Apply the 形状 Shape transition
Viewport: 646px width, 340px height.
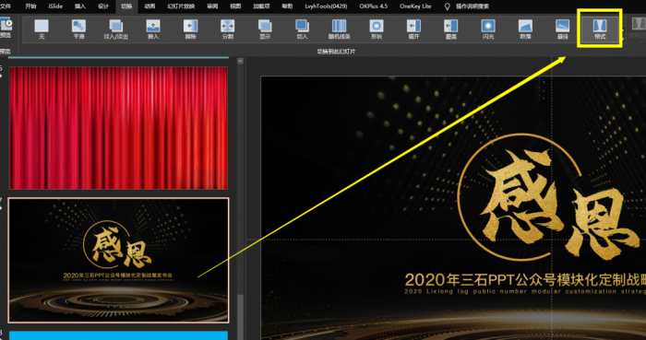point(377,29)
